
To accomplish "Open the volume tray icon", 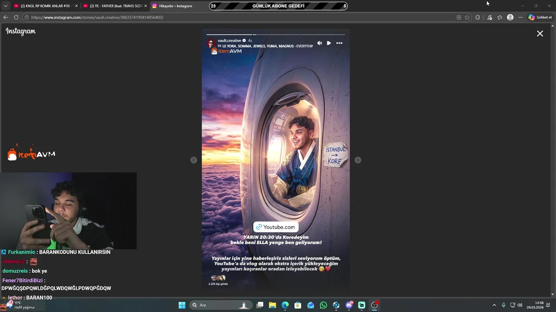I will [520, 305].
